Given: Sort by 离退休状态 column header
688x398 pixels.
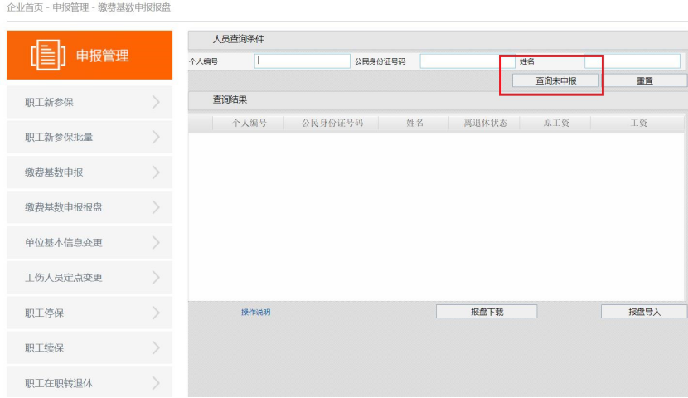Looking at the screenshot, I should tap(485, 123).
